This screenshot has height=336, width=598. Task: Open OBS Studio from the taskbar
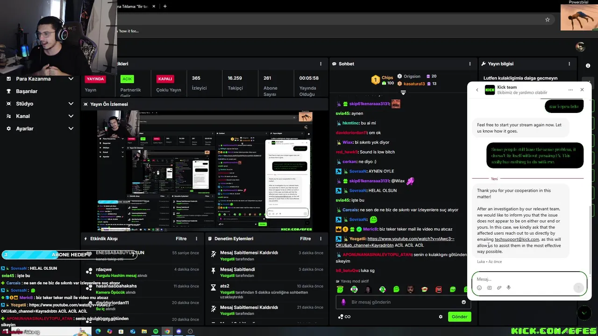coord(190,331)
